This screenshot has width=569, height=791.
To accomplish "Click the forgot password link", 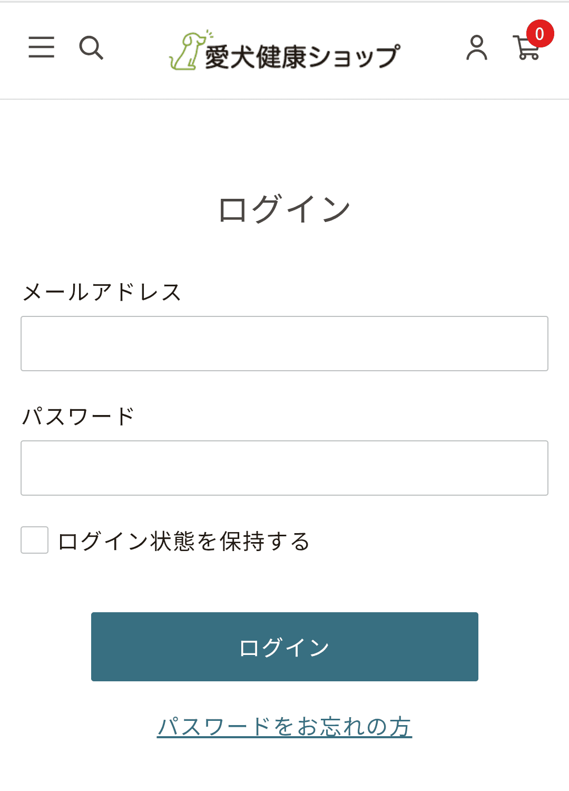I will [x=284, y=727].
